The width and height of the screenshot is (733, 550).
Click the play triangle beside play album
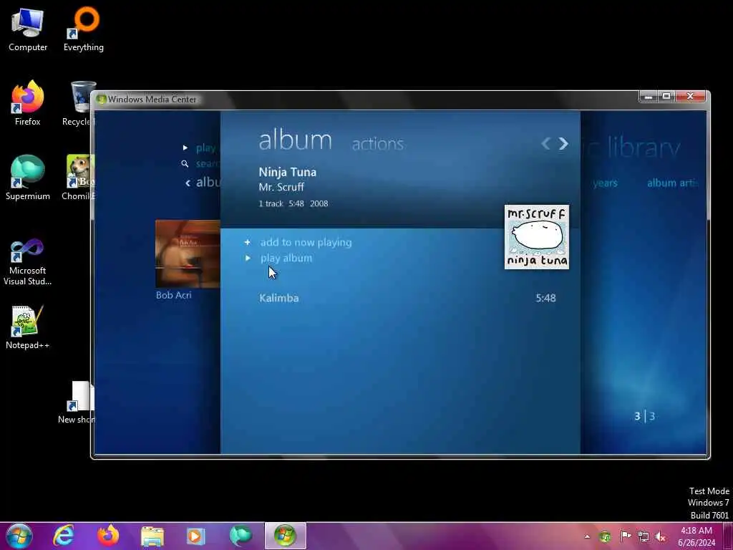(x=248, y=258)
